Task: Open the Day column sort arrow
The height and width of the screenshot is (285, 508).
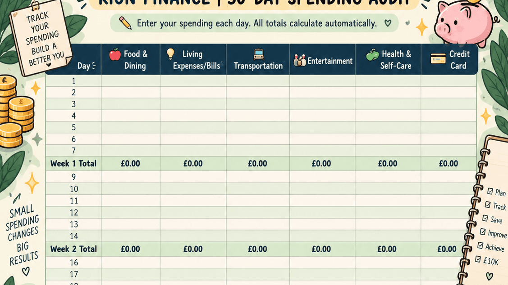Action: tap(94, 66)
